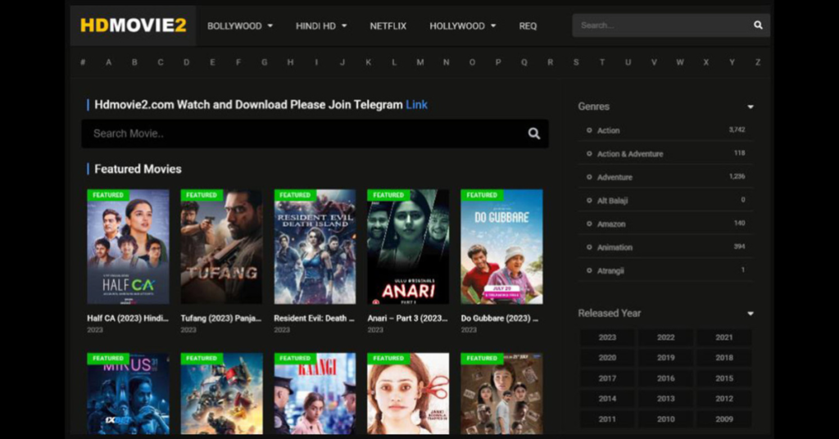
Task: Click the magnifier icon in Search Movie bar
Action: point(533,134)
